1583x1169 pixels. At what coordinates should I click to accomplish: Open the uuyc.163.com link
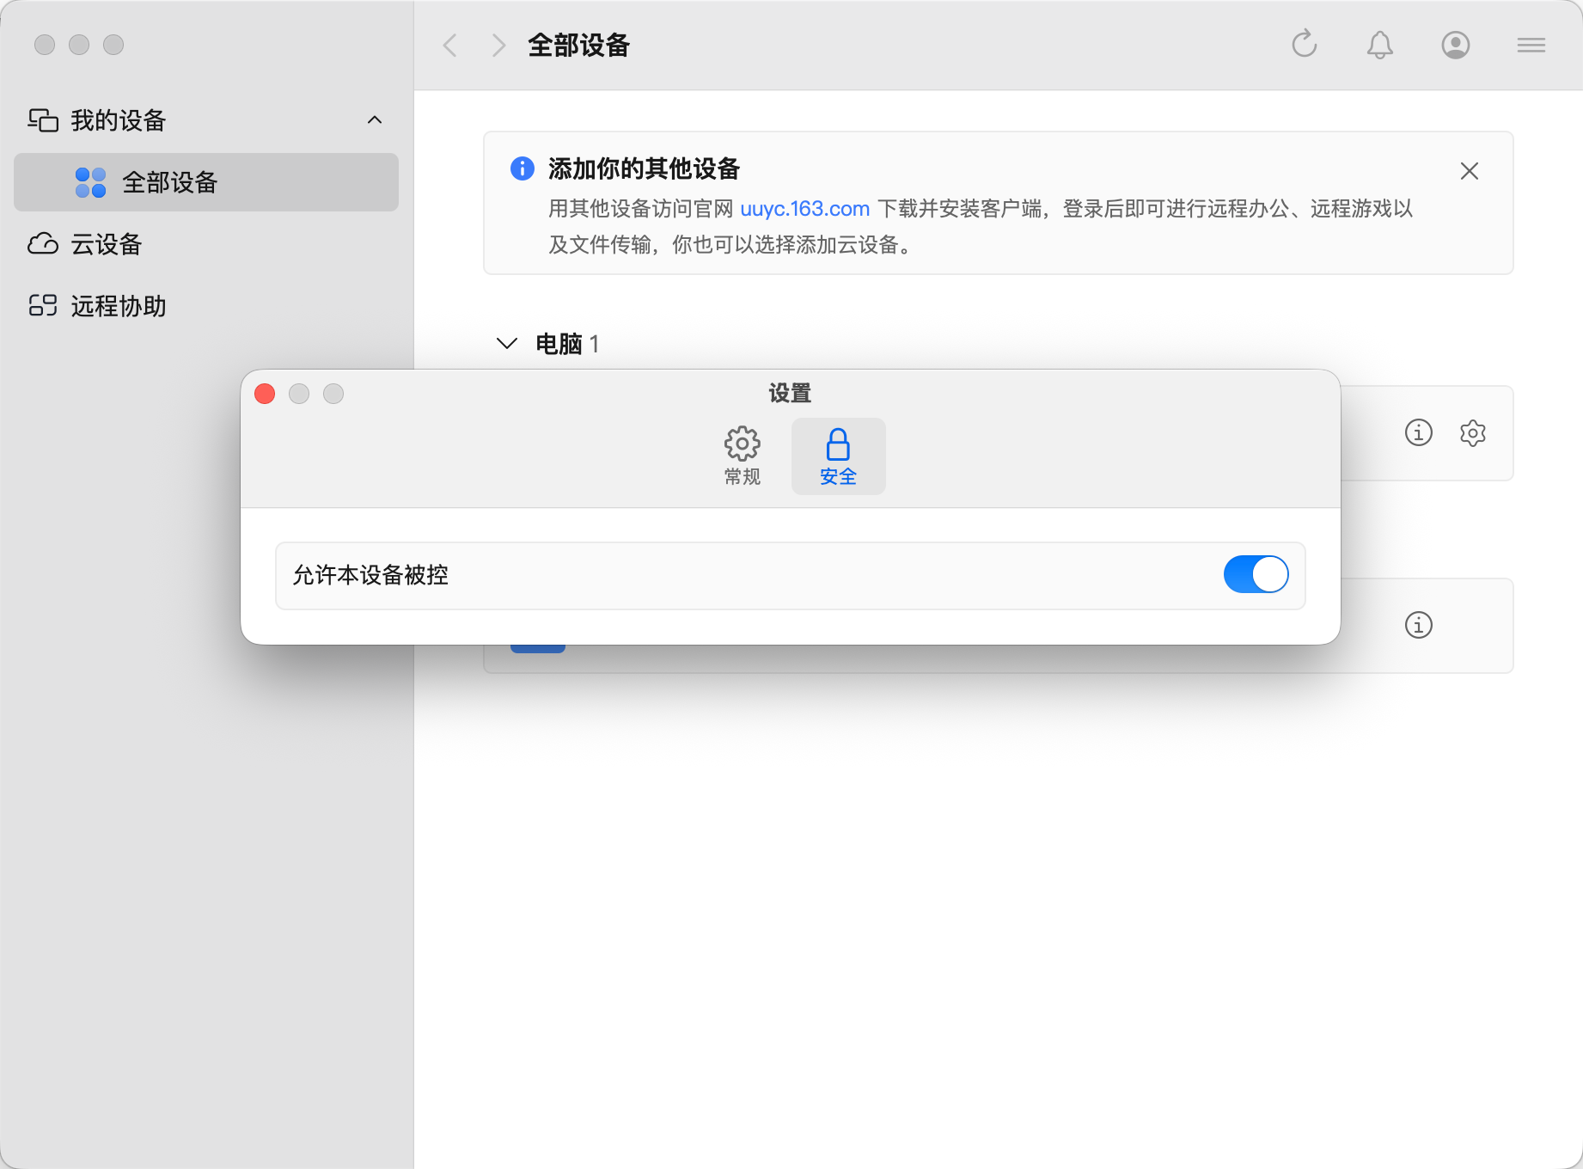pos(804,209)
